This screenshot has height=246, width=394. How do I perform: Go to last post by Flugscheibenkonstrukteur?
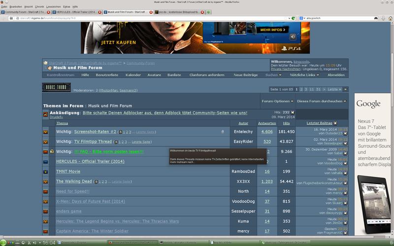345,183
